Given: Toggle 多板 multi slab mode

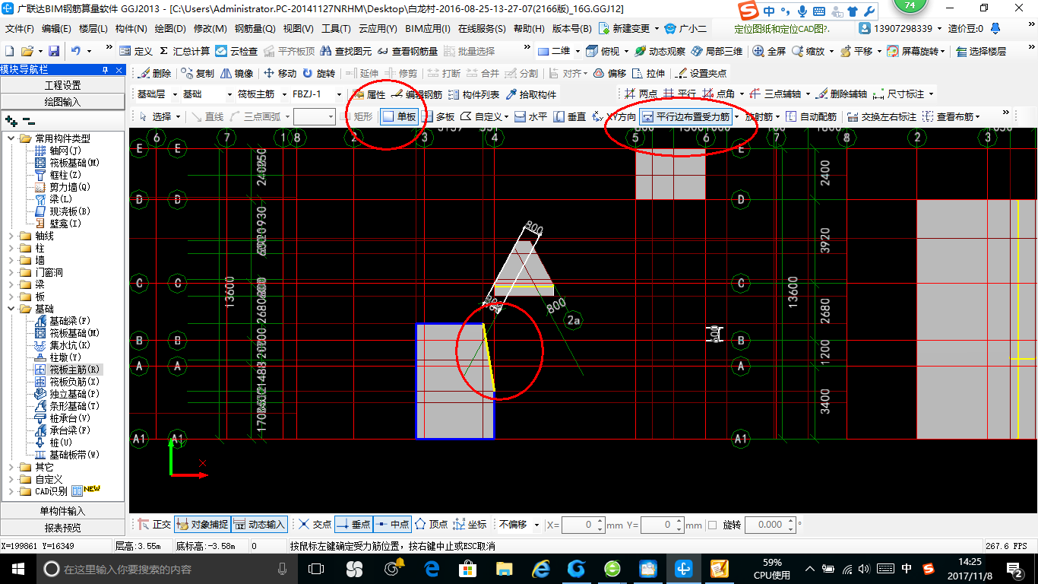Looking at the screenshot, I should (438, 116).
